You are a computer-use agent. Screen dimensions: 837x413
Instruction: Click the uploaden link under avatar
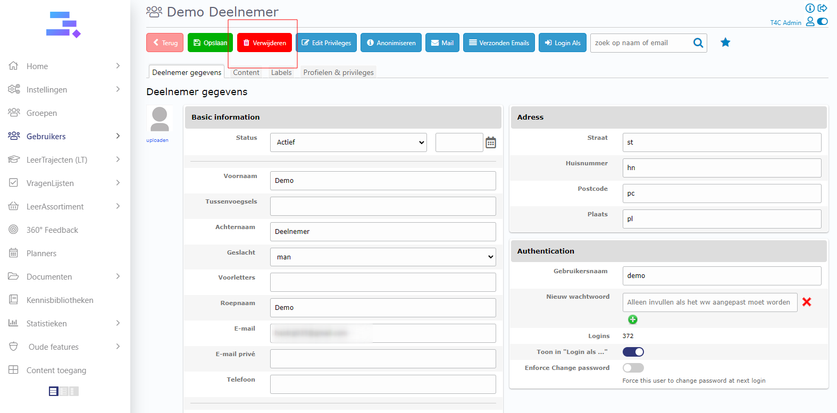[157, 140]
